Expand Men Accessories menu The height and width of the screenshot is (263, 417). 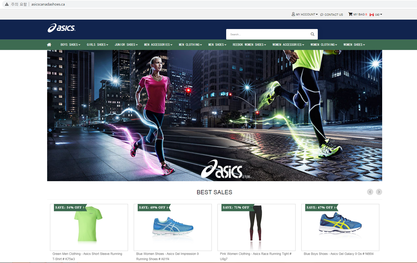click(158, 45)
